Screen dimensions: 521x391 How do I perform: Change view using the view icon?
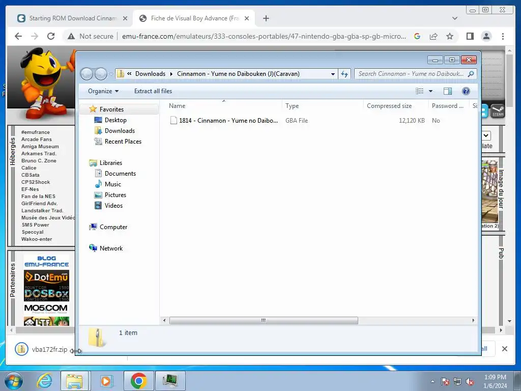[420, 91]
